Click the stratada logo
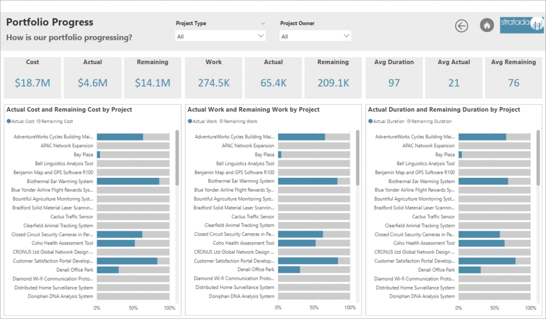The width and height of the screenshot is (546, 319). coord(521,25)
